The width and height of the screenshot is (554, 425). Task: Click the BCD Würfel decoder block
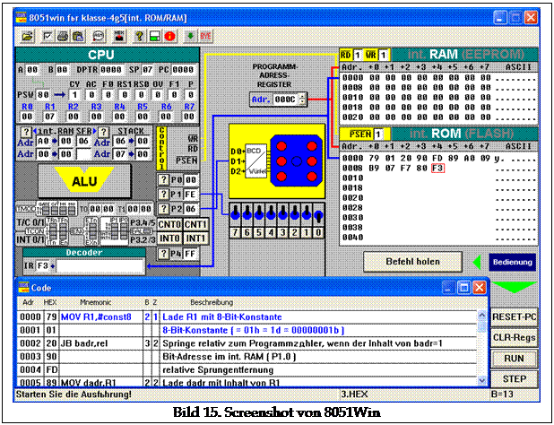coord(256,161)
